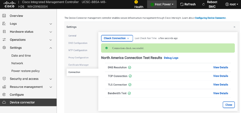Open the Debug Logs link
The height and width of the screenshot is (113, 241).
(x=171, y=58)
